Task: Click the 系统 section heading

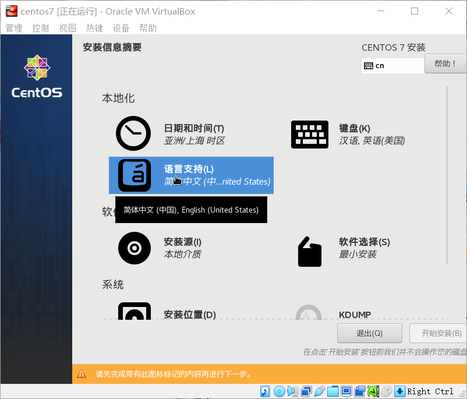Action: [x=112, y=285]
